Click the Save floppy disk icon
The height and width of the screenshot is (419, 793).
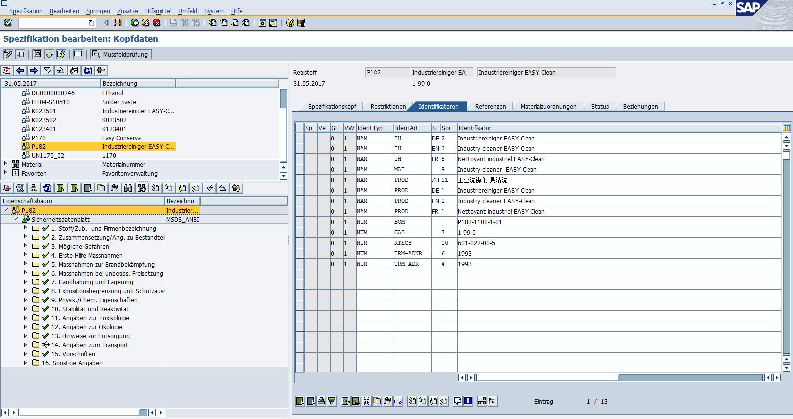(x=117, y=23)
